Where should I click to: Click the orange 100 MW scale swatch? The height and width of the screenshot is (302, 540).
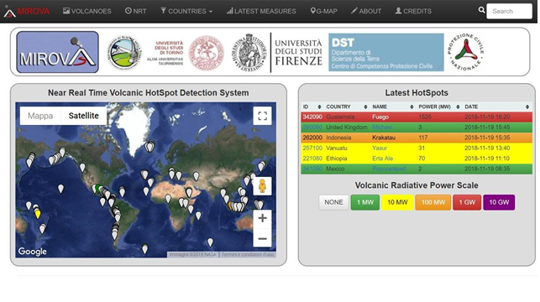click(x=433, y=202)
